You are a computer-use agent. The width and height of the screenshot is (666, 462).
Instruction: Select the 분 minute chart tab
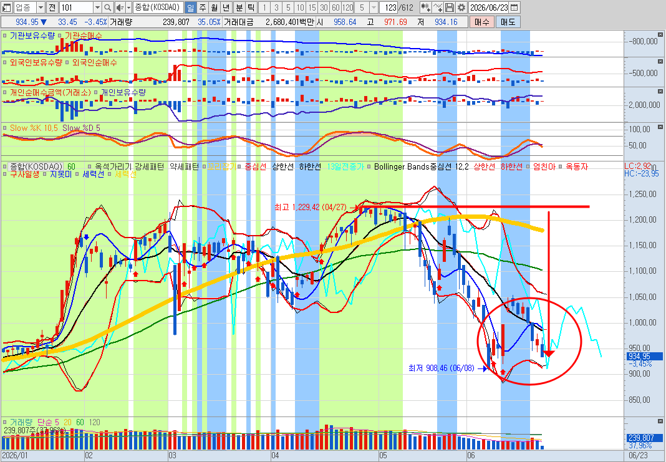[239, 7]
